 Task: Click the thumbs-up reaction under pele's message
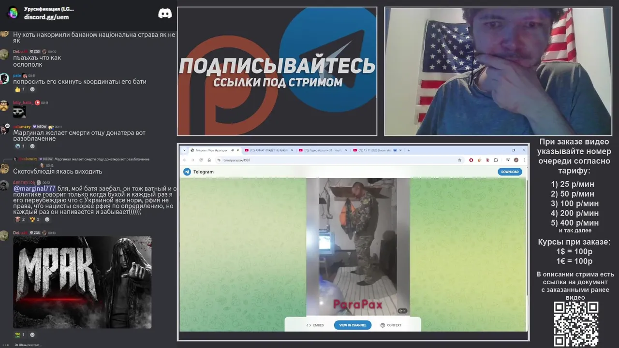coord(20,89)
